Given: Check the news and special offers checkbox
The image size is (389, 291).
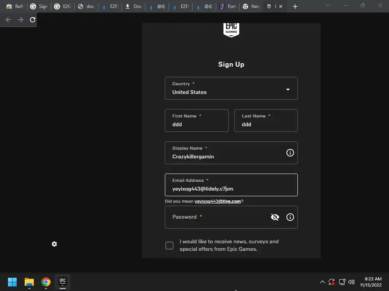Looking at the screenshot, I should pyautogui.click(x=169, y=246).
